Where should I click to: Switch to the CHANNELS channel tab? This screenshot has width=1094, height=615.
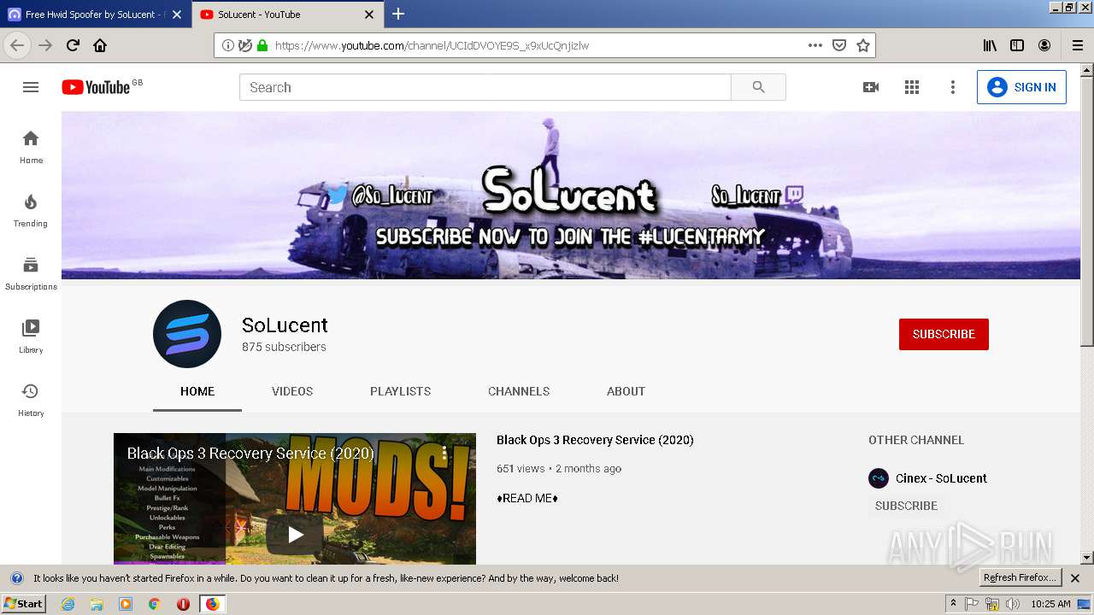pos(519,391)
